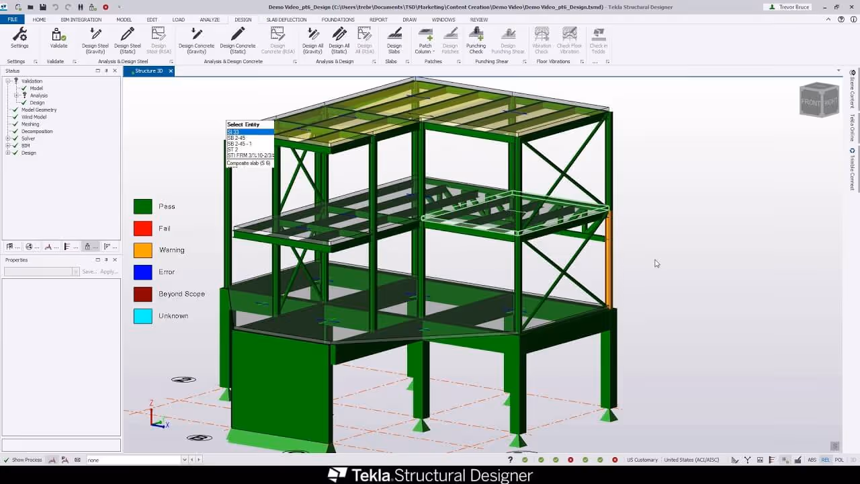
Task: Expand the Validation tree node
Action: point(8,81)
